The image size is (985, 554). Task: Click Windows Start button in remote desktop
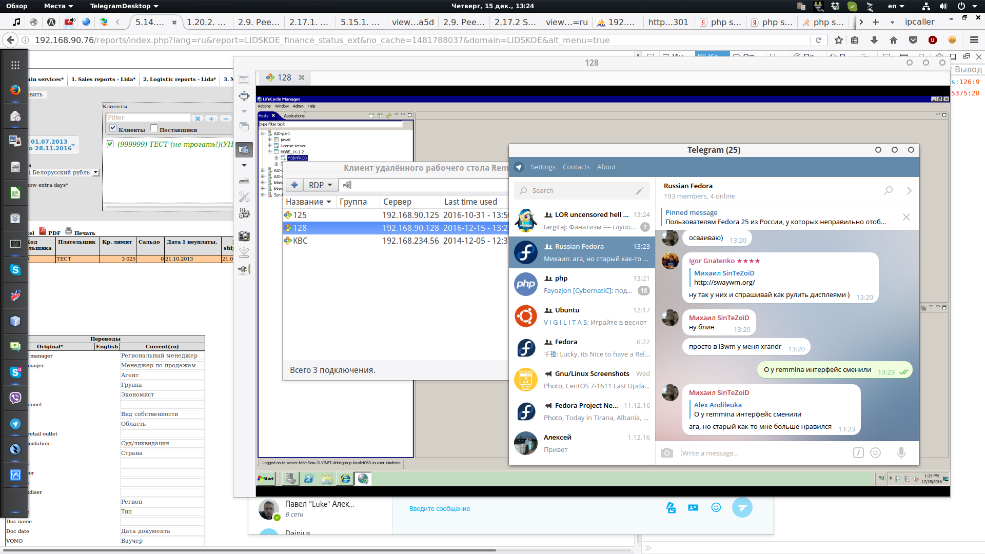point(266,479)
